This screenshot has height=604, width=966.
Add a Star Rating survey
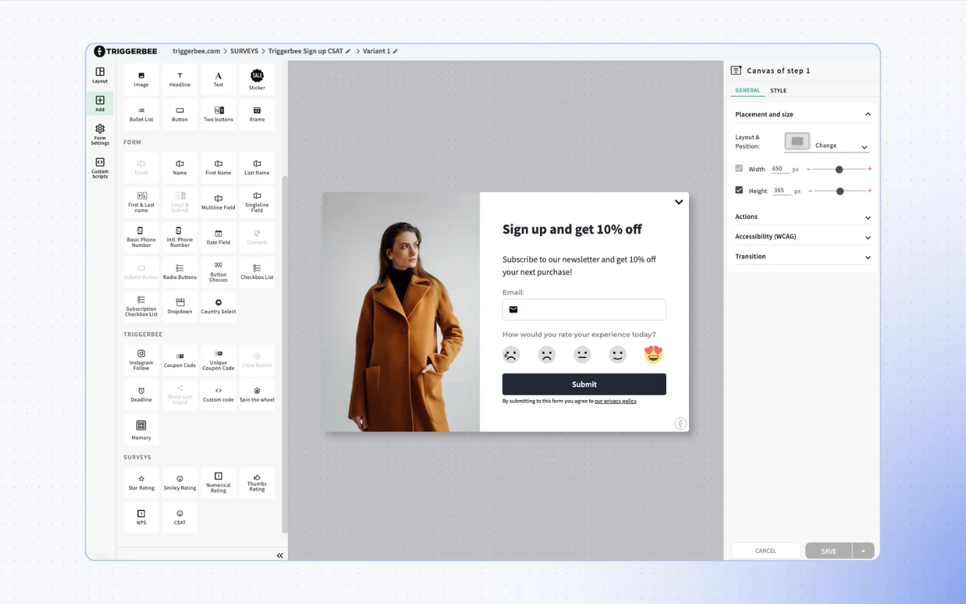pyautogui.click(x=141, y=483)
